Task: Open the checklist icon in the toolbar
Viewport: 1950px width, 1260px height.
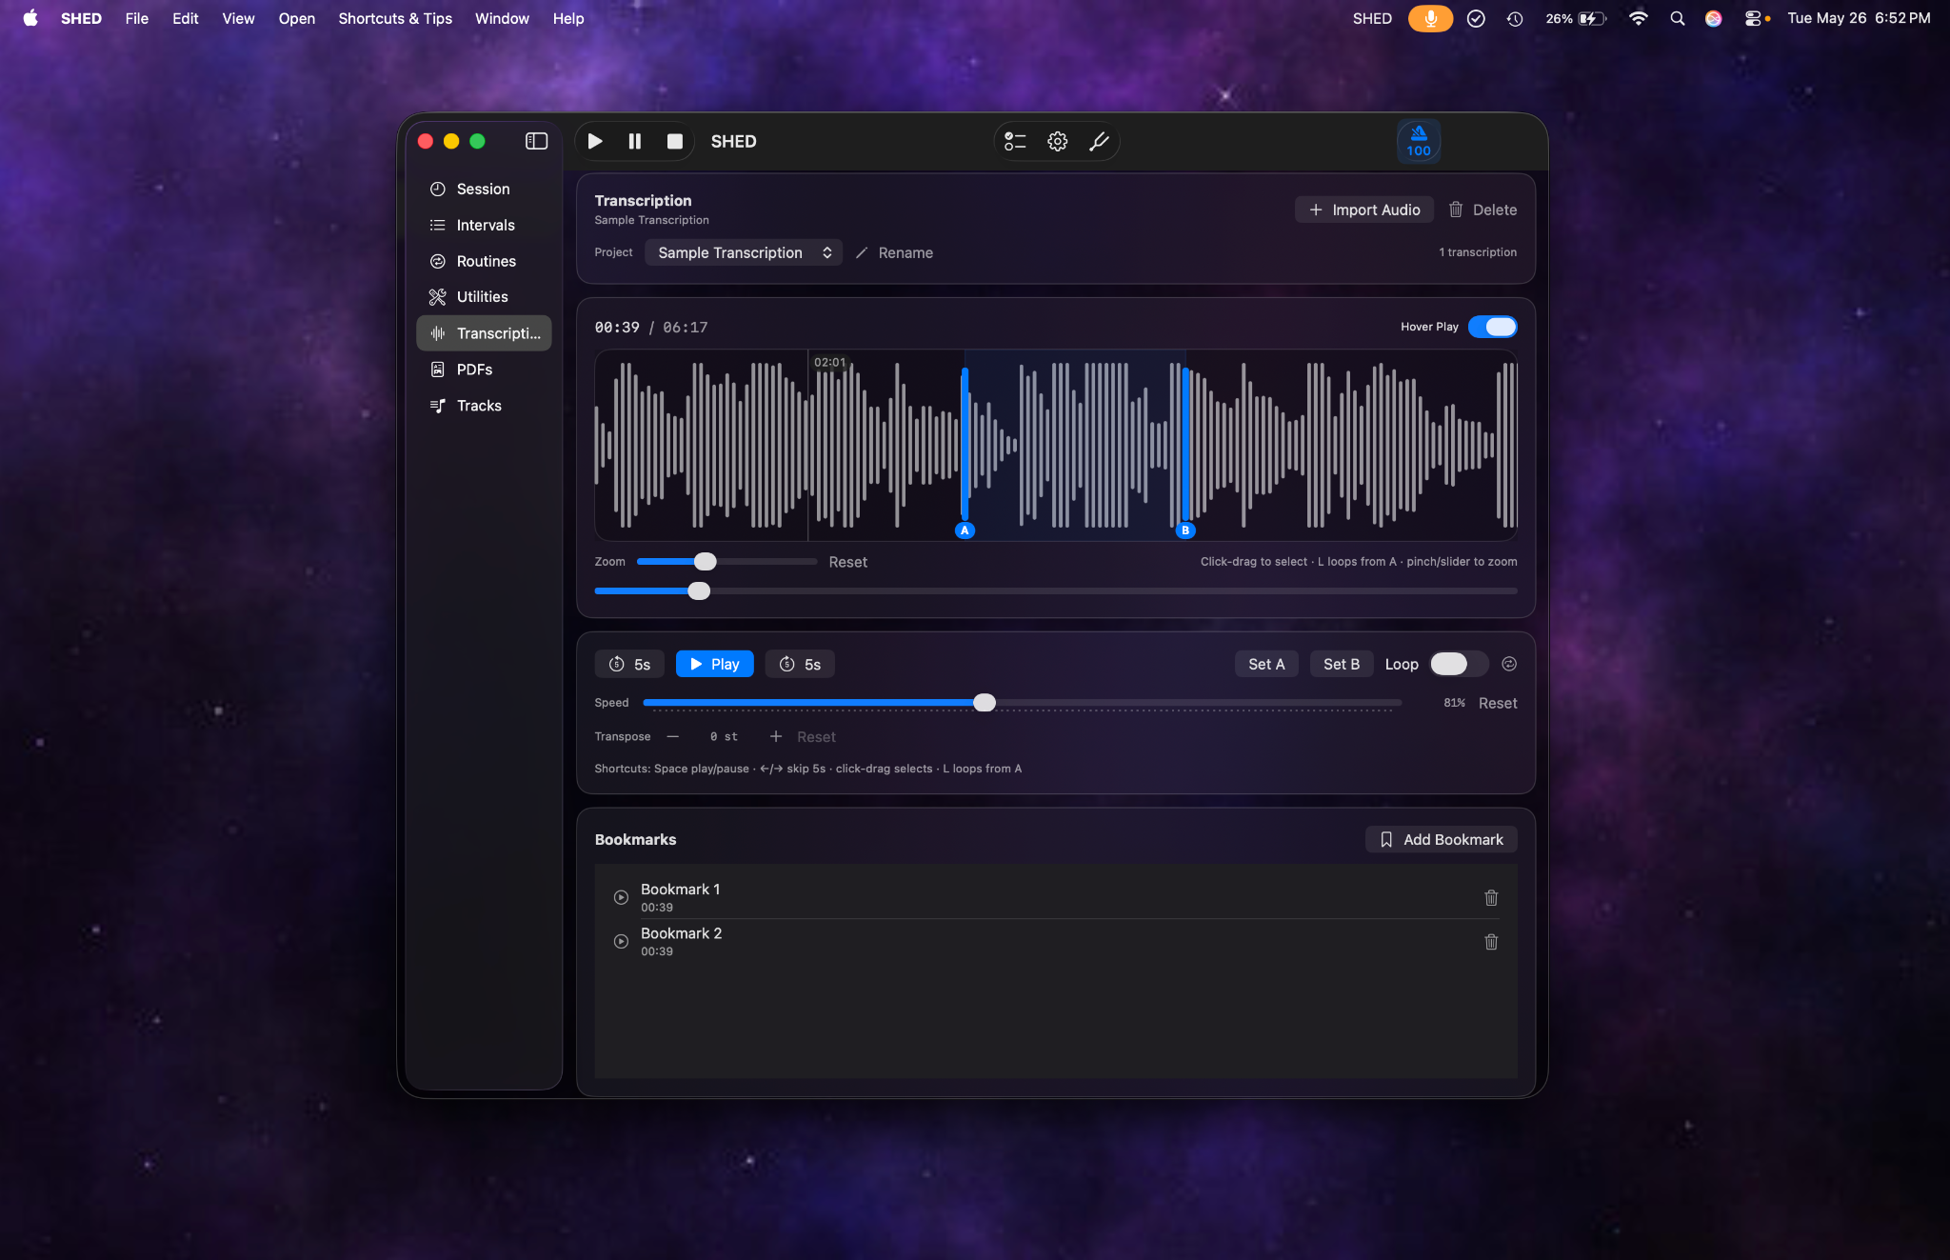Action: (x=1016, y=141)
